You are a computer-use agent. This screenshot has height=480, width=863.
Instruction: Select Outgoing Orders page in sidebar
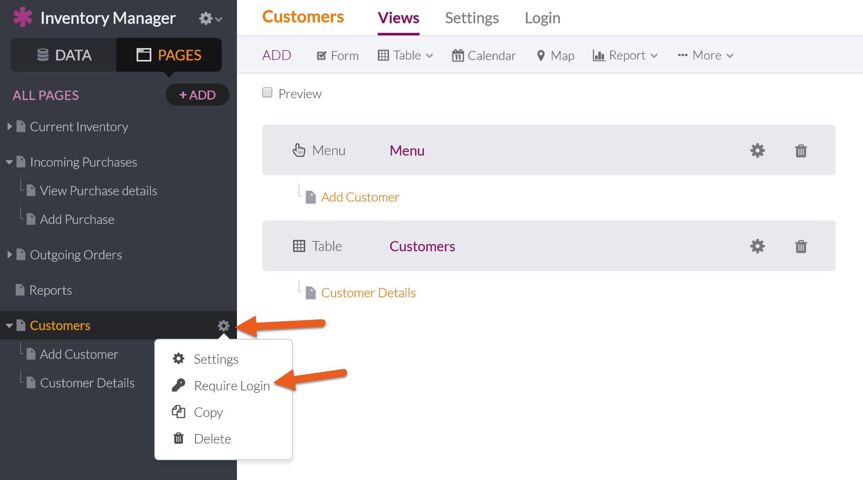pyautogui.click(x=76, y=255)
